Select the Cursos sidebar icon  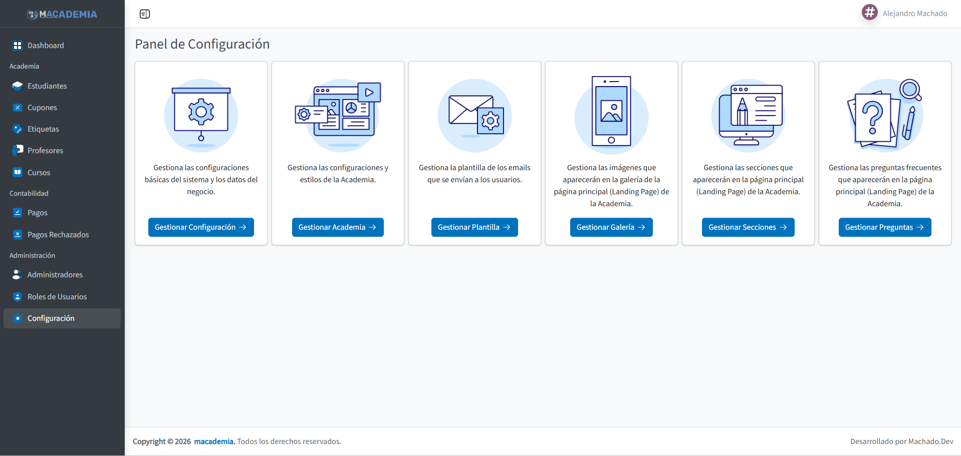tap(18, 172)
